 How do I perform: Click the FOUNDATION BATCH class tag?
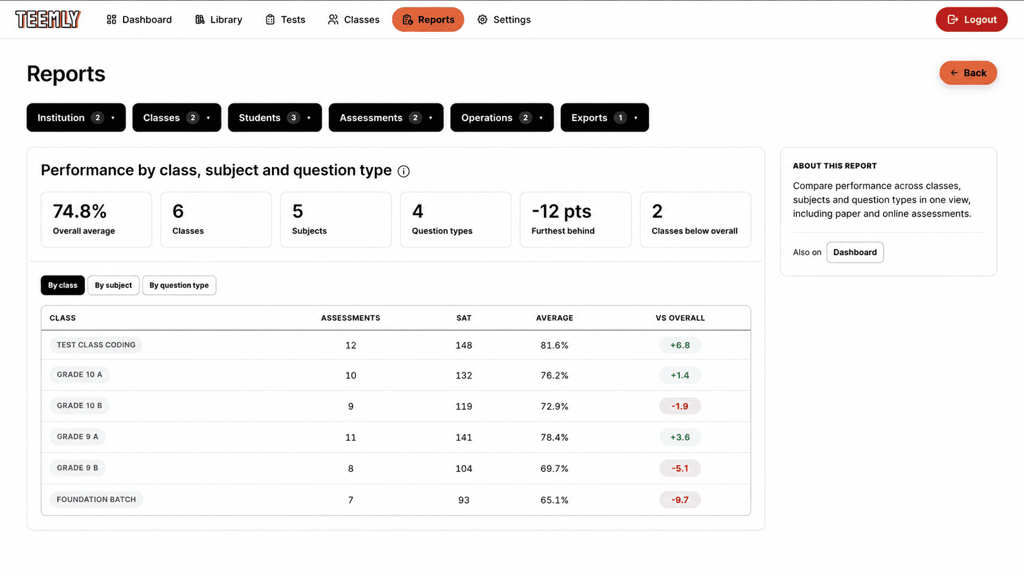coord(96,499)
